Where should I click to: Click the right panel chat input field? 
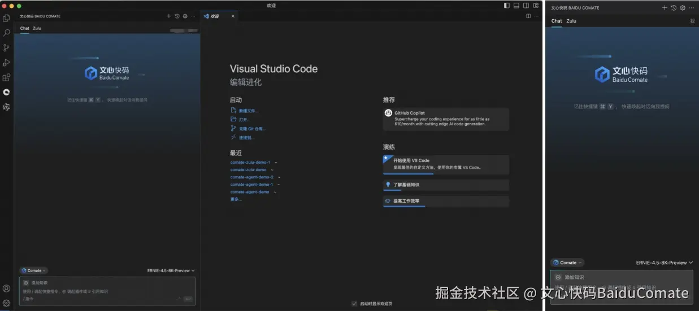coord(622,287)
